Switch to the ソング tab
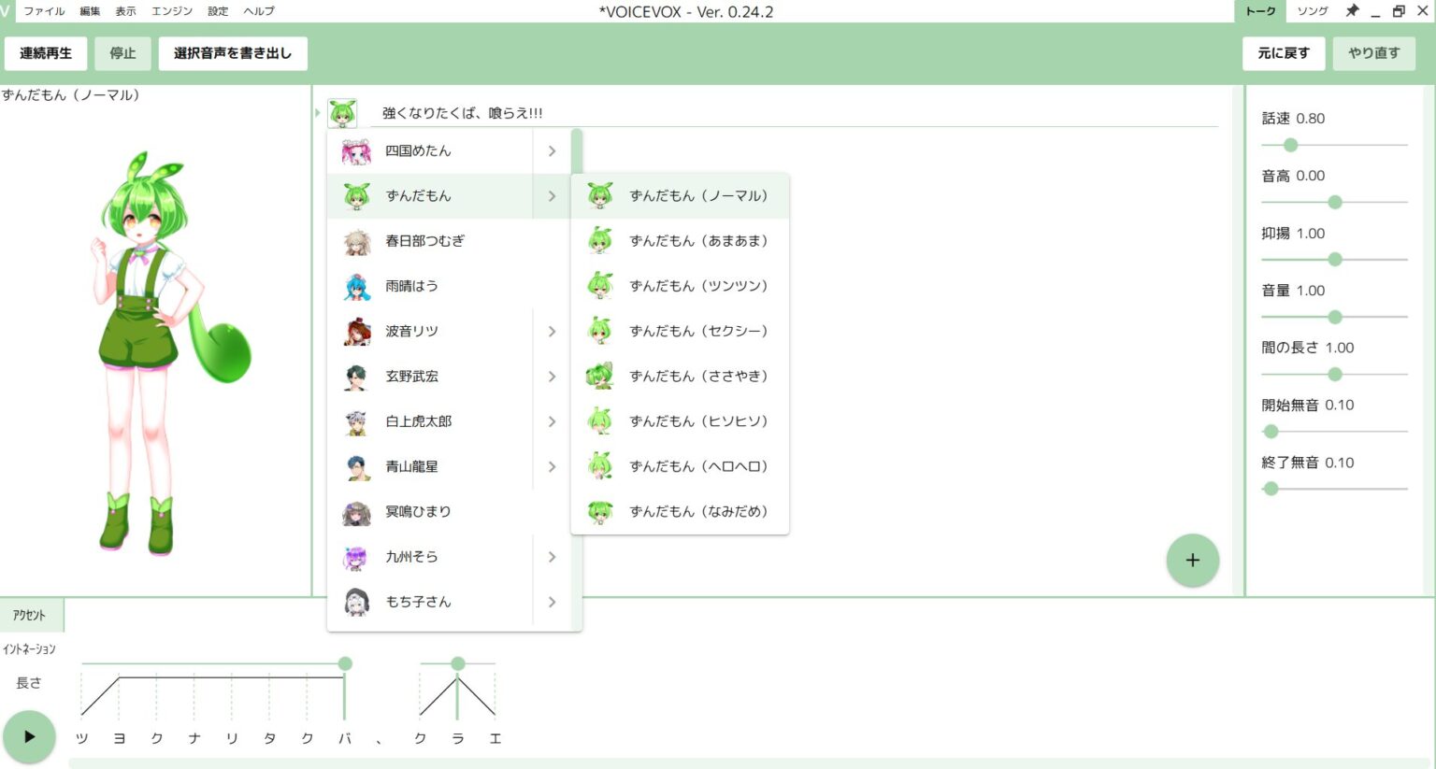Screen dimensions: 1436x769 pyautogui.click(x=1313, y=11)
